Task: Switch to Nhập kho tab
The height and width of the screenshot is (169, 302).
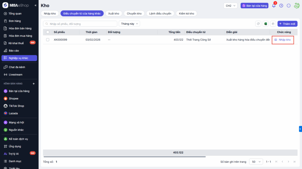Action: pyautogui.click(x=50, y=14)
